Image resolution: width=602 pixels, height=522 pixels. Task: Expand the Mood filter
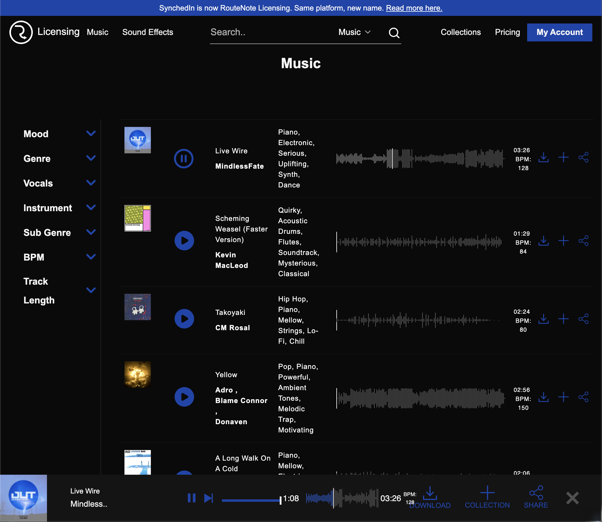click(91, 134)
